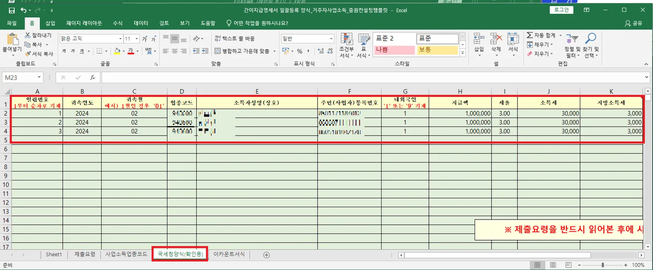
Task: Click AutoSum (자동 합계) sigma
Action: tap(530, 35)
